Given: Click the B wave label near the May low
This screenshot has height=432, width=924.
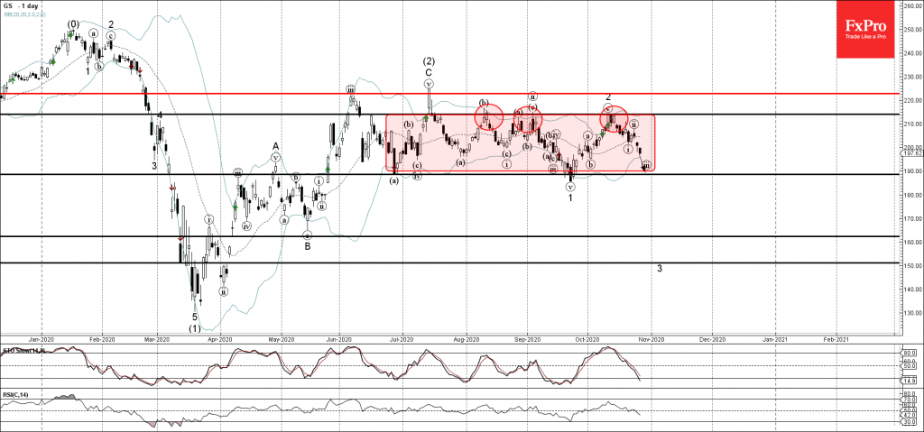Looking at the screenshot, I should (307, 245).
